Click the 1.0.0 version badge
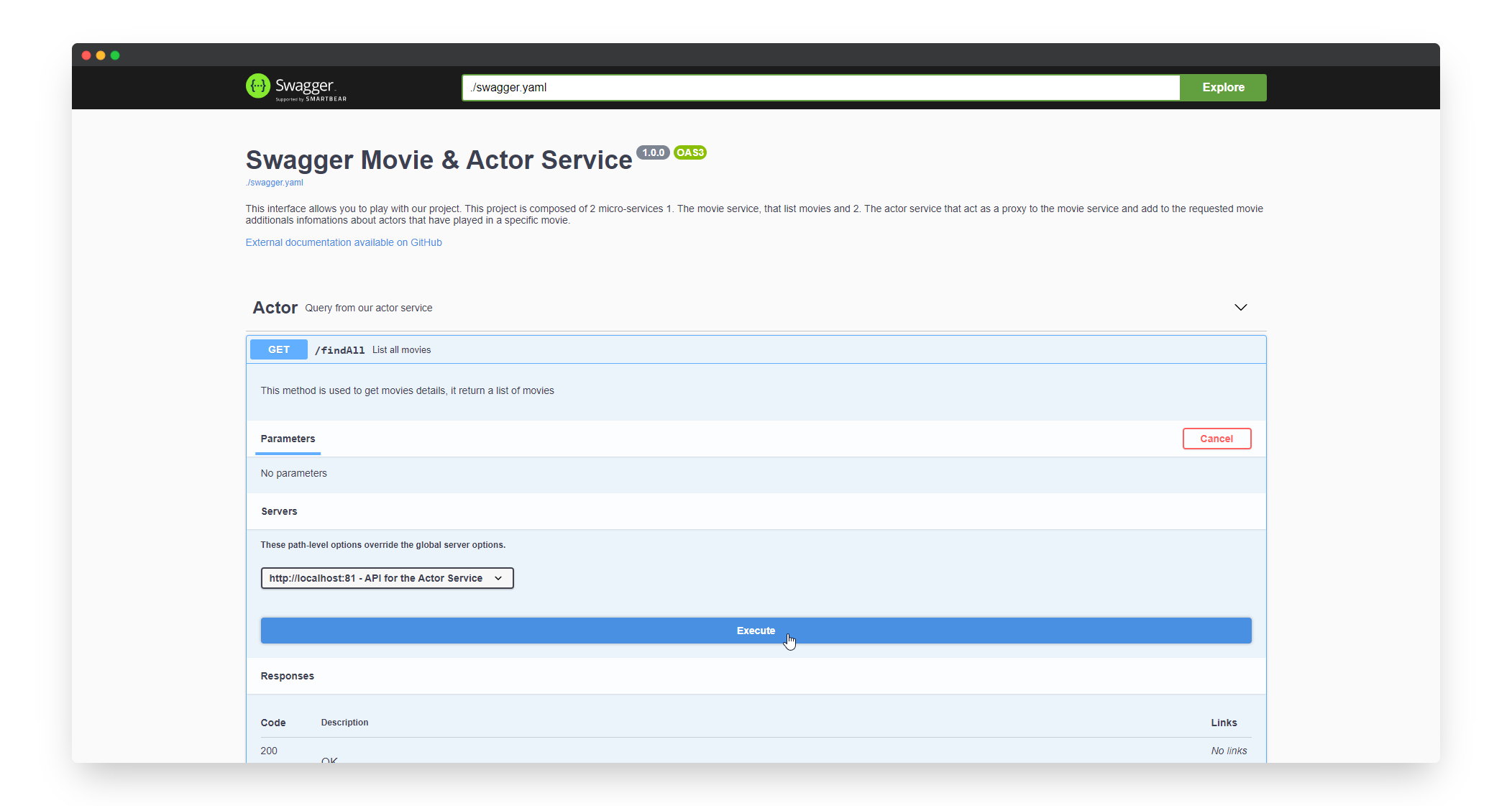 pyautogui.click(x=653, y=152)
